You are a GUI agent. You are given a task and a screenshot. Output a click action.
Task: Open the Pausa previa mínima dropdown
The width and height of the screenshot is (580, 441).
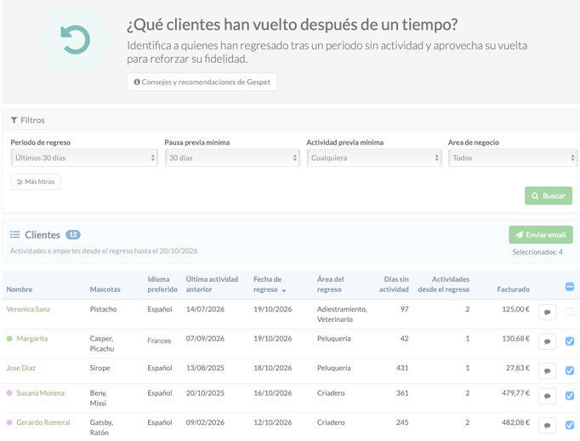[x=232, y=157]
